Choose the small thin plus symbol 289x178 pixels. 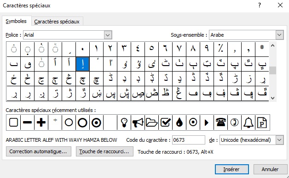click(55, 122)
